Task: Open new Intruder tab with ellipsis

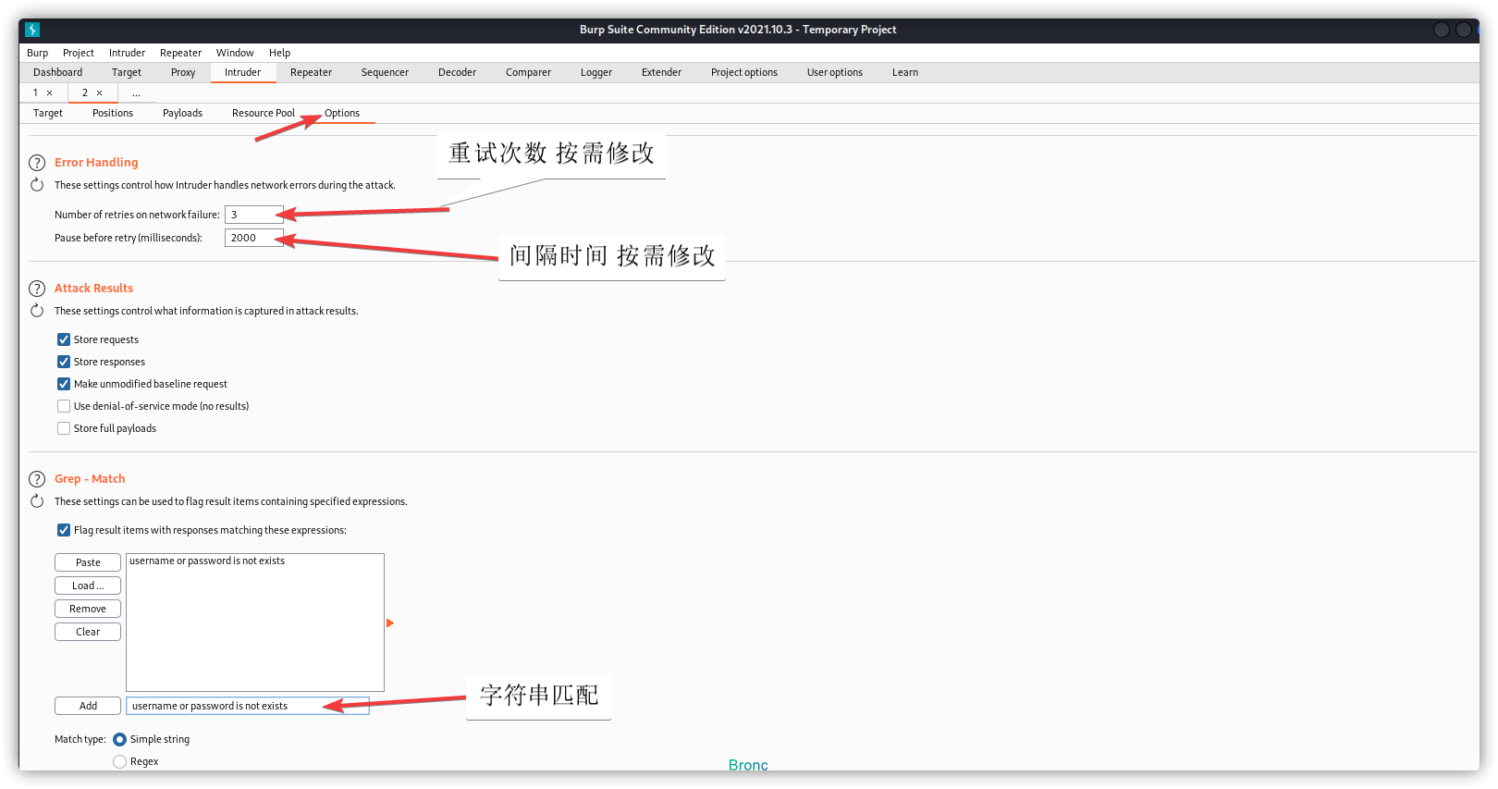Action: (136, 92)
